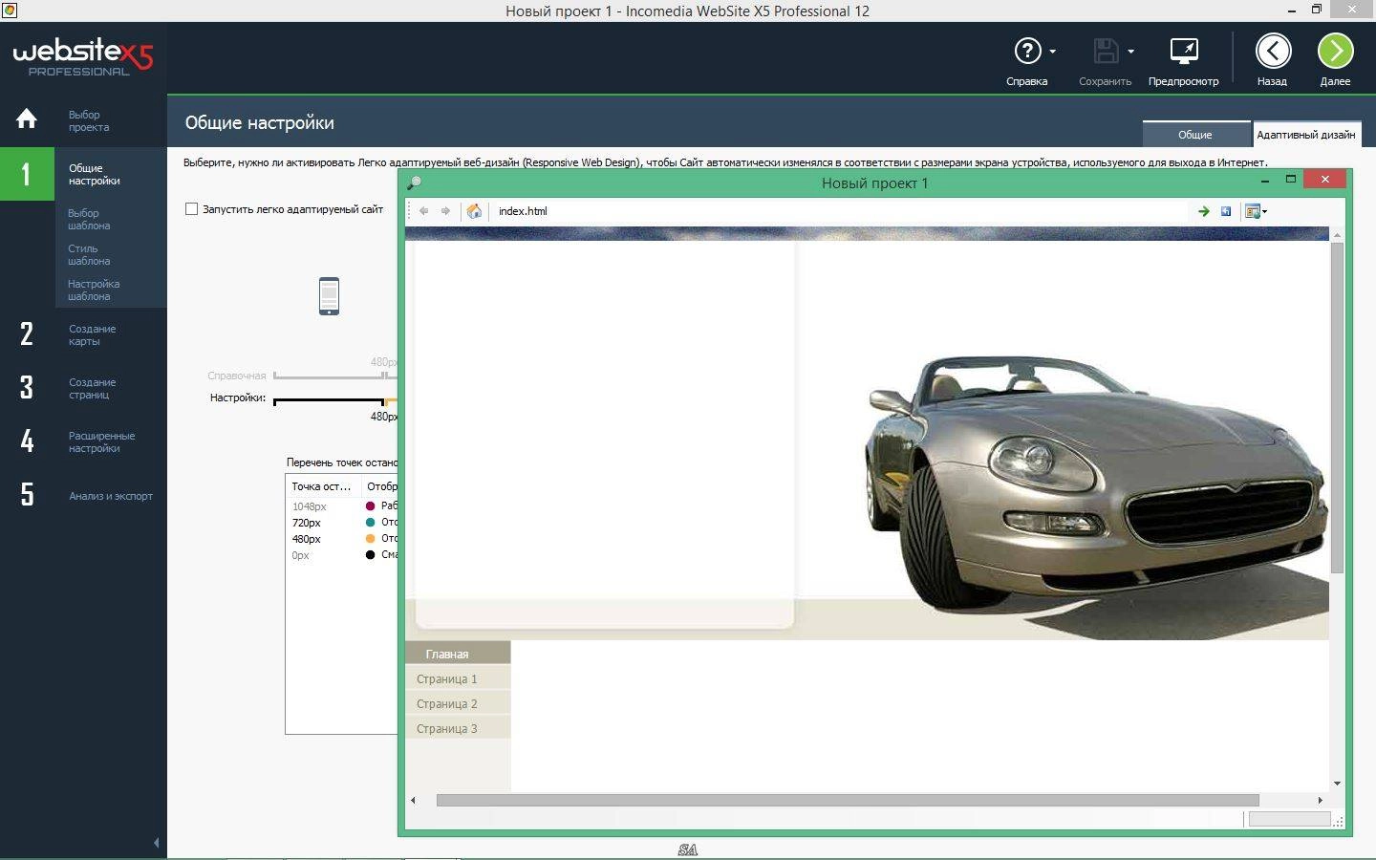Click the Точка ост… column header
The width and height of the screenshot is (1376, 860).
click(323, 486)
